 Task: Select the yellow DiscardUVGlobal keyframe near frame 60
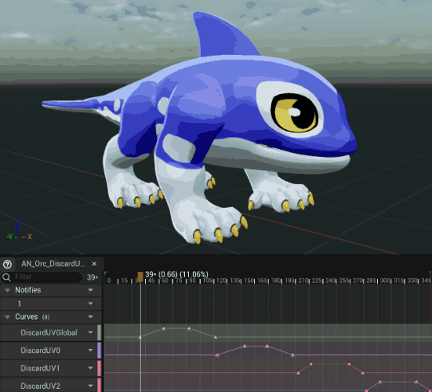point(164,328)
